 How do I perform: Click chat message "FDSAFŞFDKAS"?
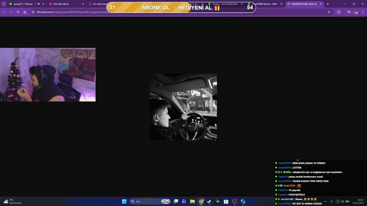[x=297, y=195]
